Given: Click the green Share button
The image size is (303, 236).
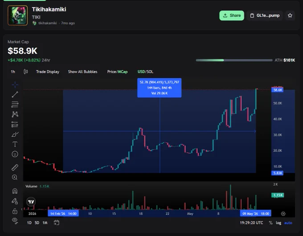Looking at the screenshot, I should pos(232,16).
